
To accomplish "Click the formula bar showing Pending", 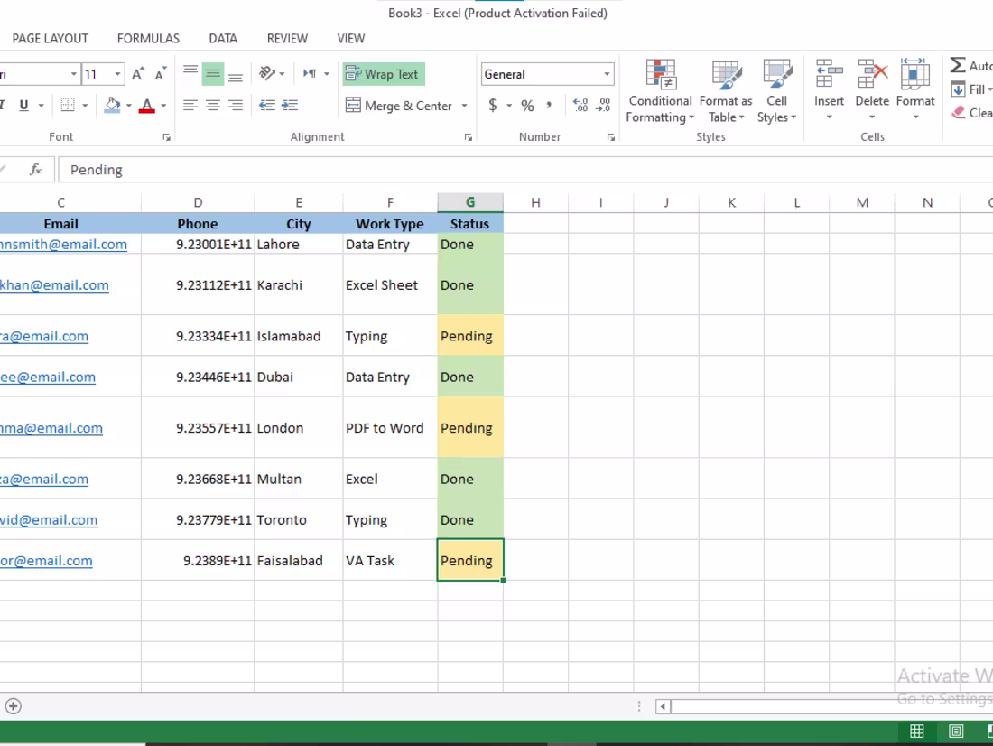I will [x=525, y=170].
